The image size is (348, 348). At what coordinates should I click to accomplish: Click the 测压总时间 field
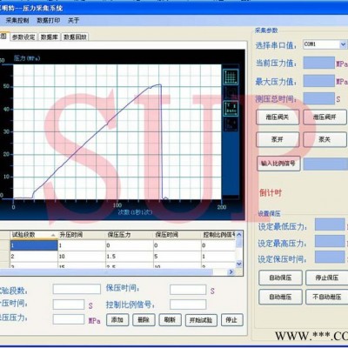(319, 98)
